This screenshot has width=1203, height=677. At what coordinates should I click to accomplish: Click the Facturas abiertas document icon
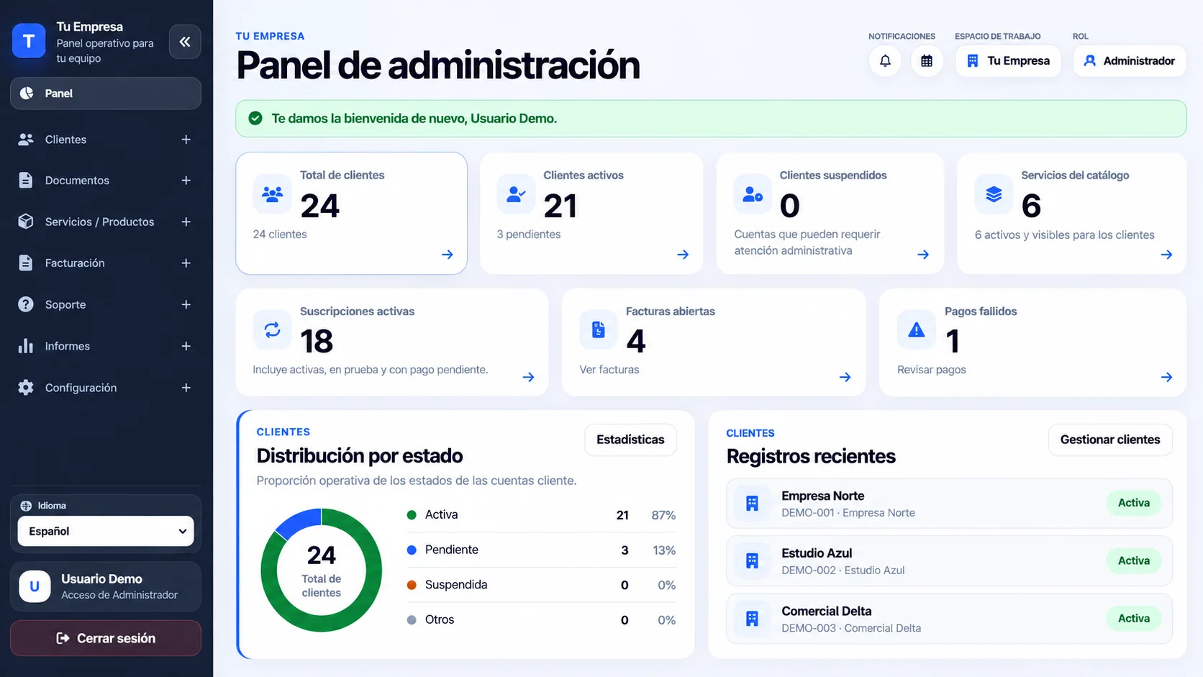pyautogui.click(x=599, y=330)
